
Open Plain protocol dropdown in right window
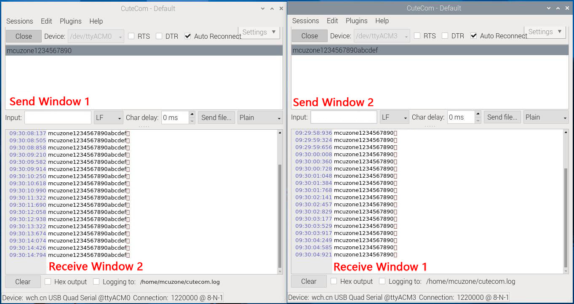point(546,117)
